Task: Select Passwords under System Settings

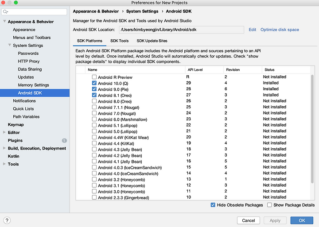Action: tap(28, 54)
